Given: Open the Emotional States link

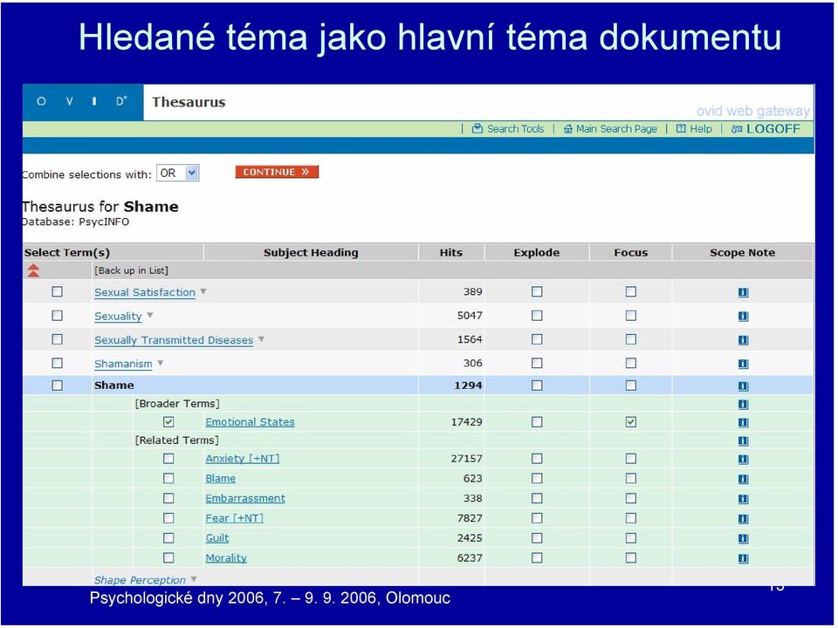Looking at the screenshot, I should [251, 422].
